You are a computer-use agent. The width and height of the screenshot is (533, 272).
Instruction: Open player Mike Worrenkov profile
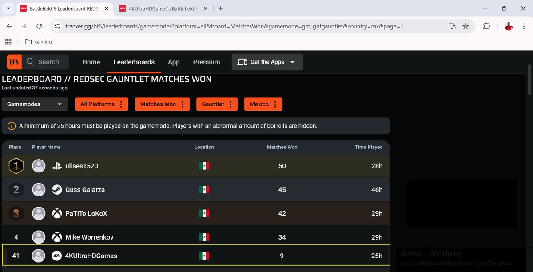[x=89, y=237]
